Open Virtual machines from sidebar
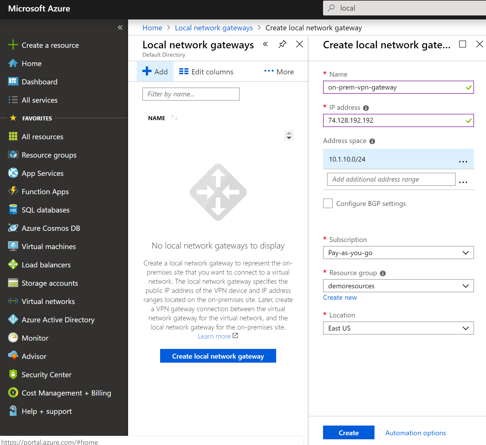This screenshot has height=445, width=486. tap(48, 246)
